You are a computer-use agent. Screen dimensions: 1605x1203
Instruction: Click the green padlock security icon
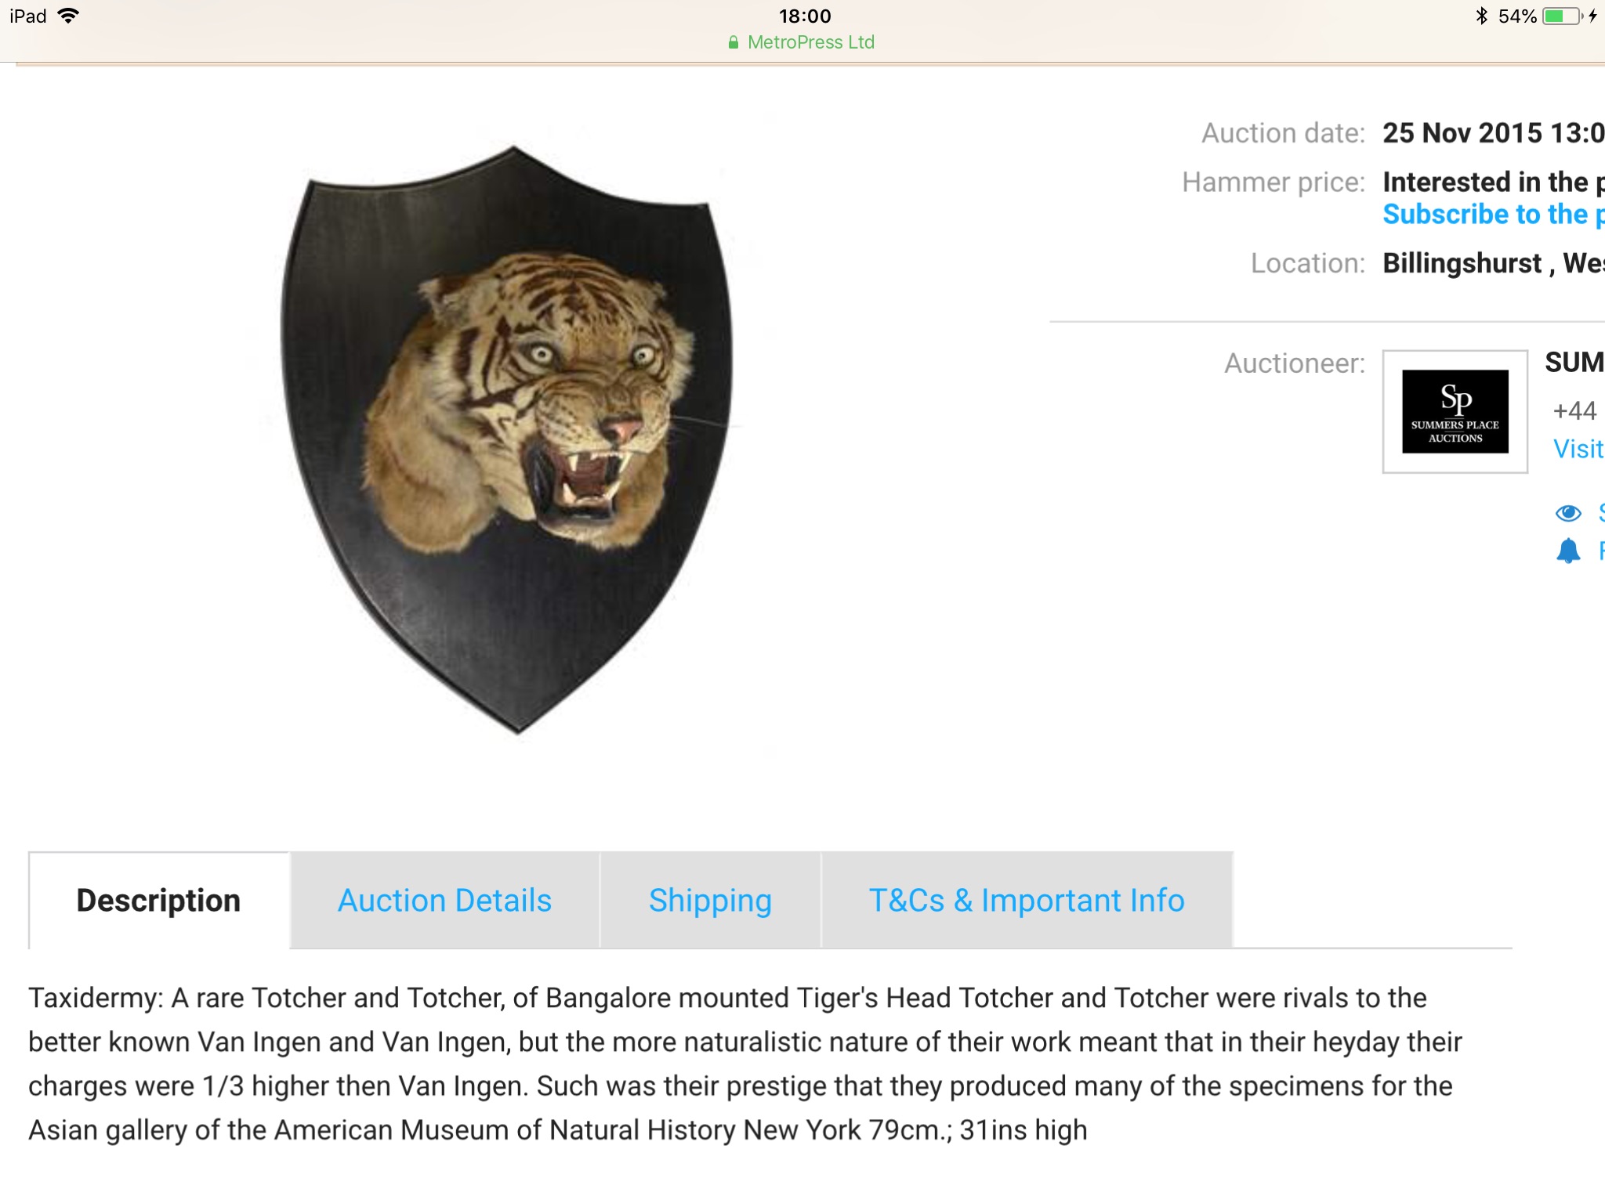pyautogui.click(x=734, y=43)
